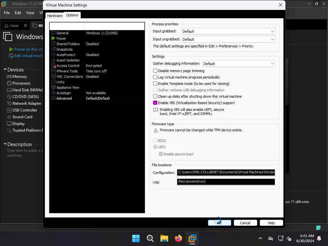
Task: Open the File menu in main window
Action: (7, 13)
